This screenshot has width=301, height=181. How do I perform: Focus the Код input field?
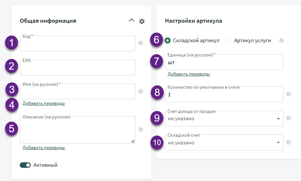(78, 44)
